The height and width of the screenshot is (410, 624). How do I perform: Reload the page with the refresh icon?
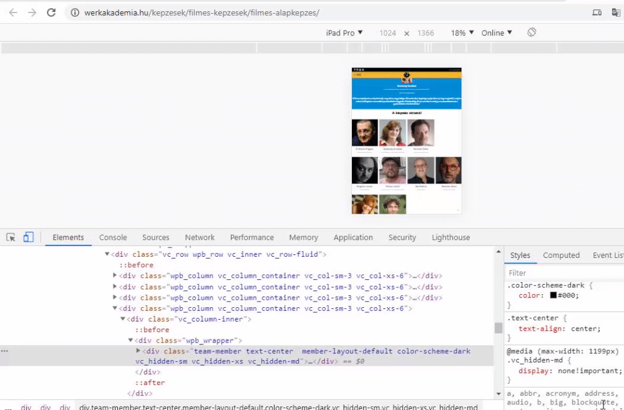click(51, 12)
